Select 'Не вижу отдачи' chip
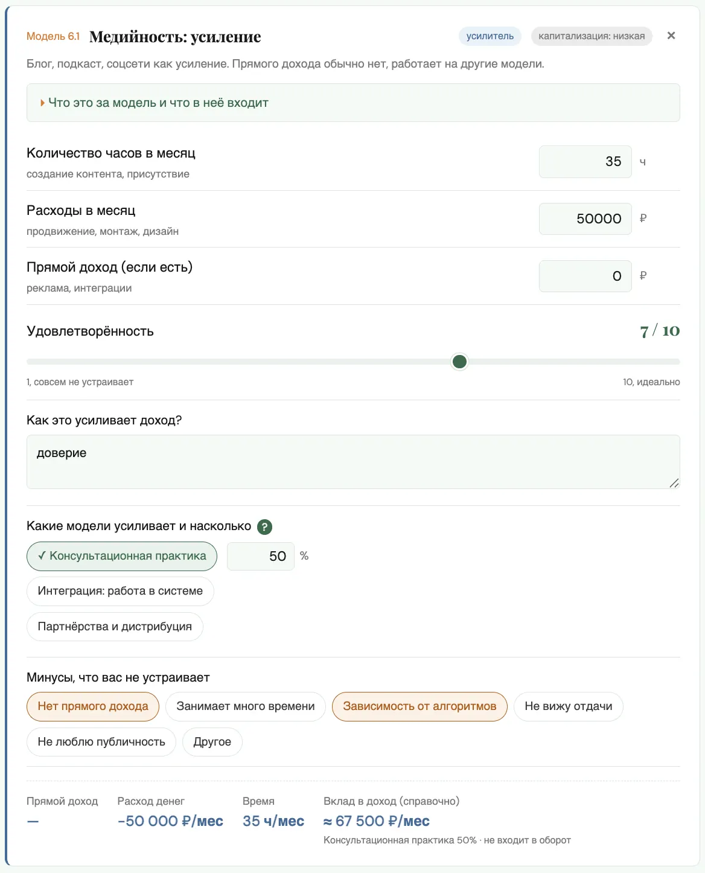The height and width of the screenshot is (873, 705). (569, 706)
